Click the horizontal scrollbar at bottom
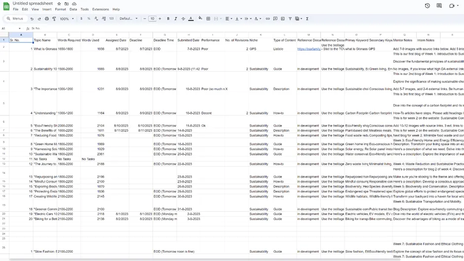464x261 pixels. (x=204, y=260)
